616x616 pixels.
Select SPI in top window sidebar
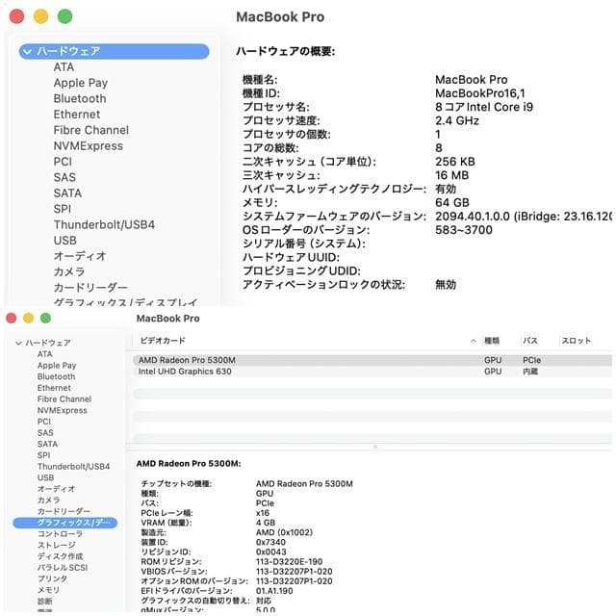(x=62, y=209)
